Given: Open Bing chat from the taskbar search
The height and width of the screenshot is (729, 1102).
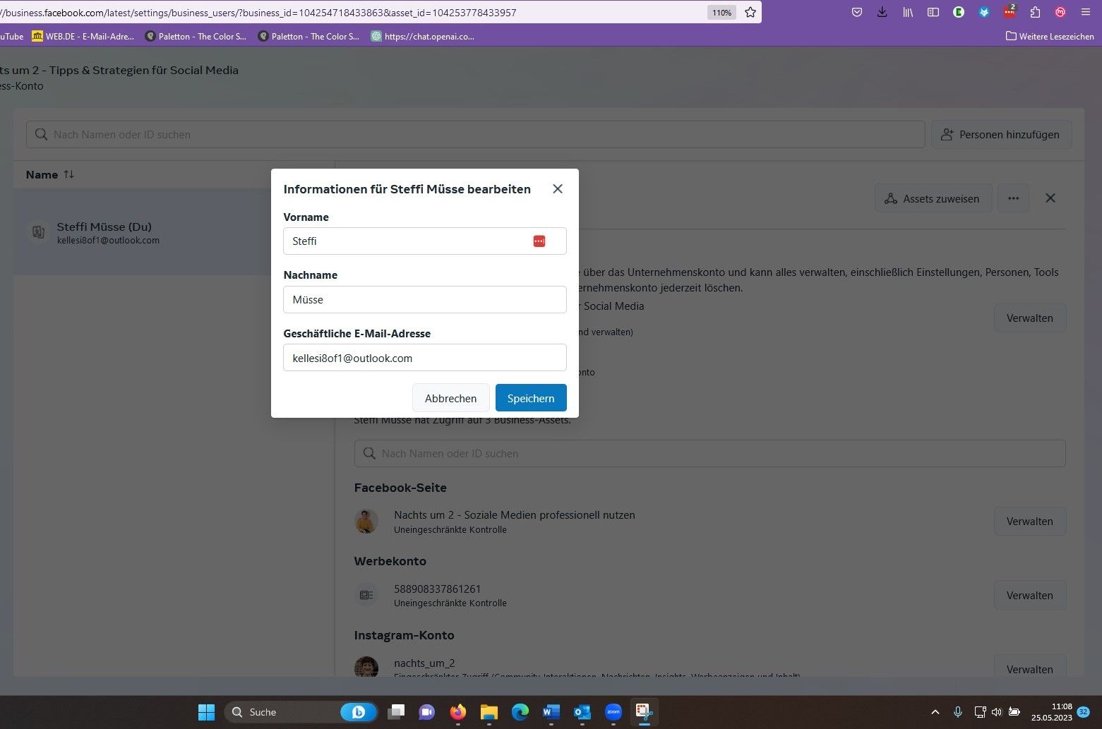Looking at the screenshot, I should tap(359, 712).
